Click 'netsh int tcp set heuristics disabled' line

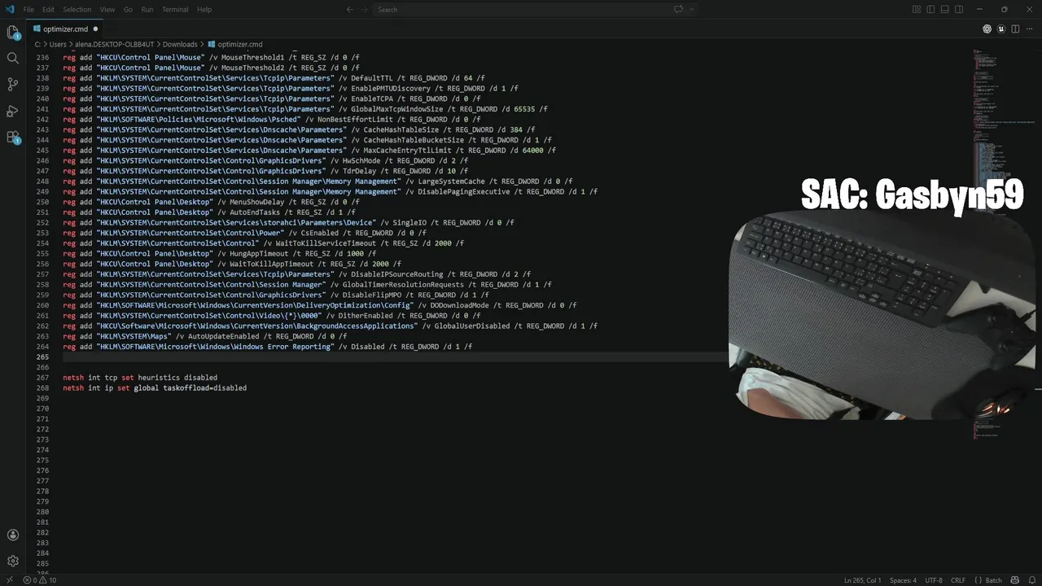tap(140, 378)
